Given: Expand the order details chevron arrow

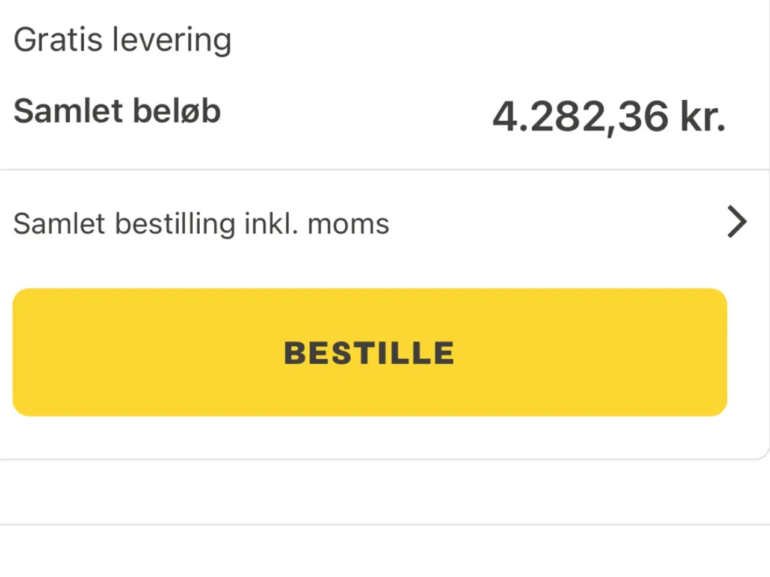Looking at the screenshot, I should pyautogui.click(x=737, y=222).
